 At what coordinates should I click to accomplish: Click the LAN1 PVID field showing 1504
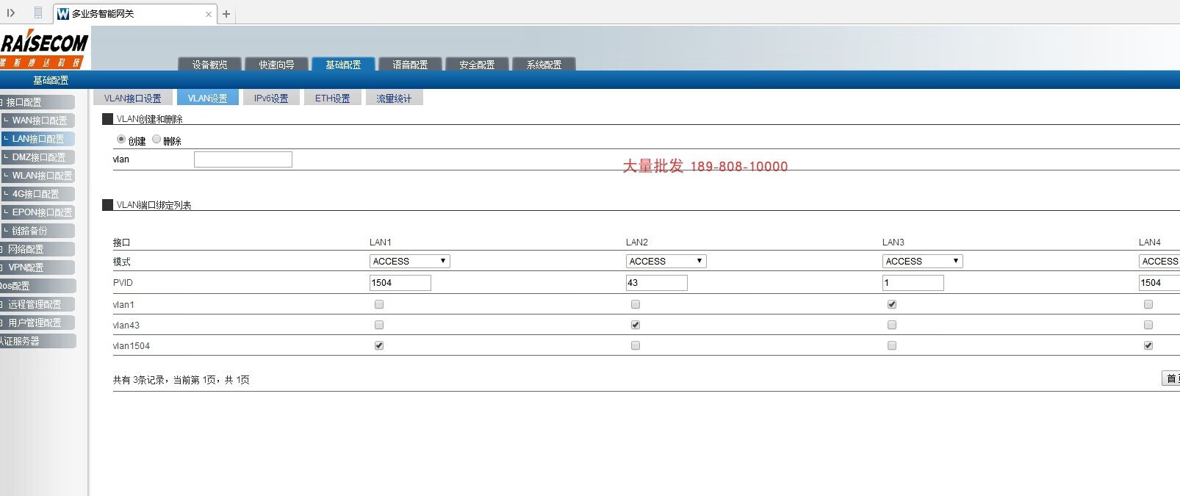click(400, 283)
